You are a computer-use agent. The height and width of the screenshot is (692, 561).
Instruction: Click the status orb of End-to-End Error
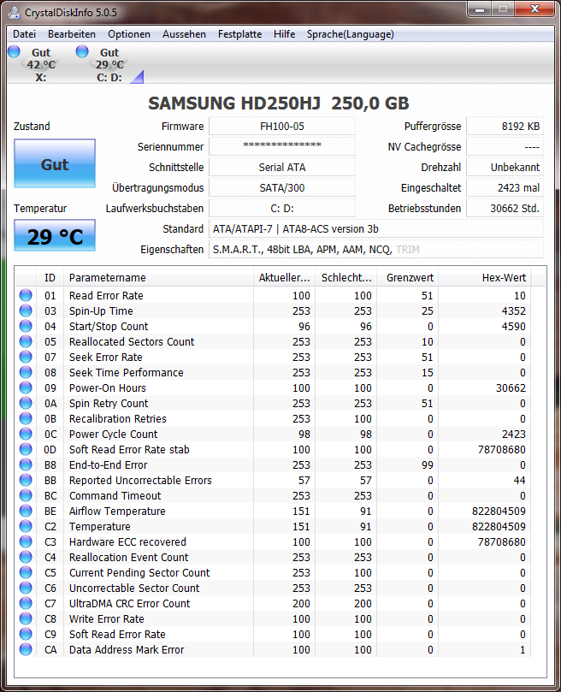26,464
